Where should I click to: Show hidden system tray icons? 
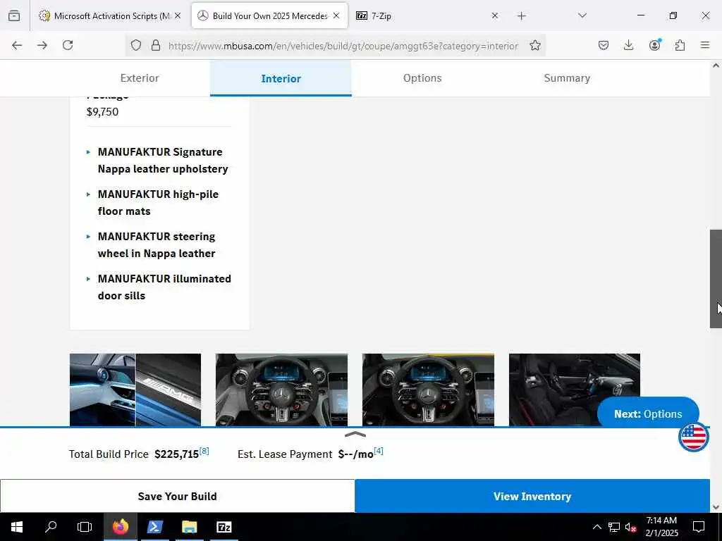pos(596,527)
